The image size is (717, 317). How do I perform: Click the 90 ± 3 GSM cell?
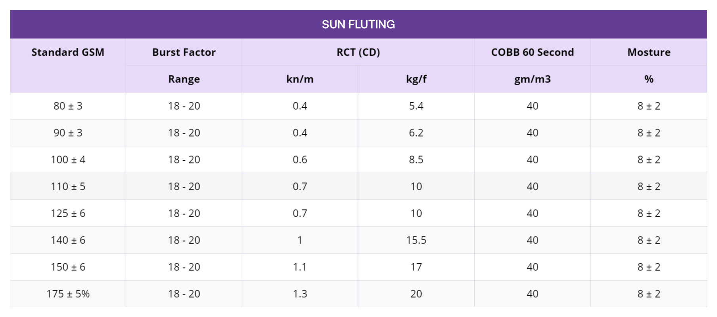point(68,133)
